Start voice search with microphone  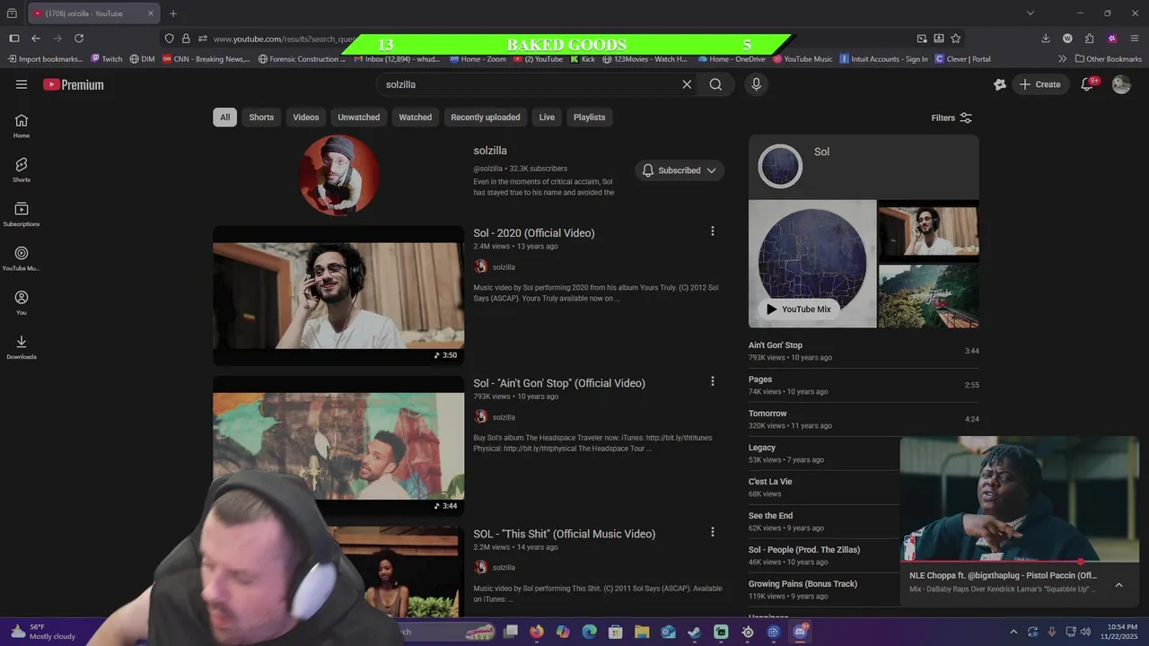(756, 84)
